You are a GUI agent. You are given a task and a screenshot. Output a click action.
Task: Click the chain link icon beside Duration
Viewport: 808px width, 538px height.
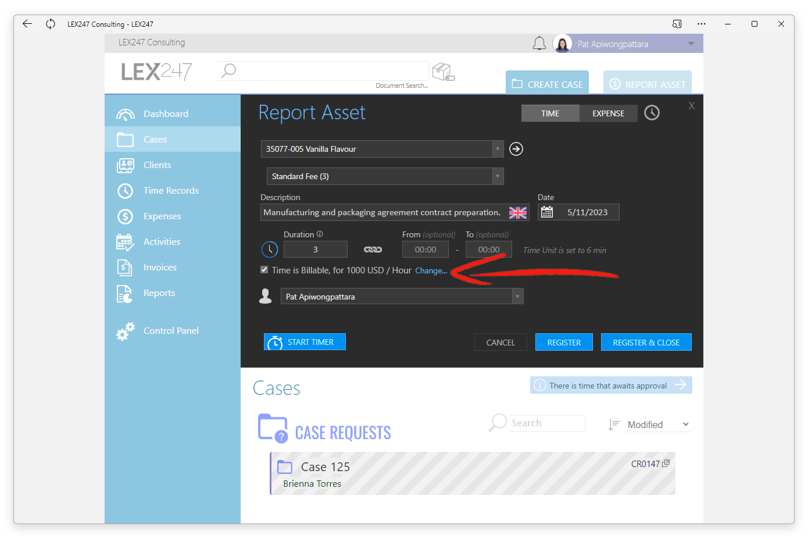tap(373, 250)
